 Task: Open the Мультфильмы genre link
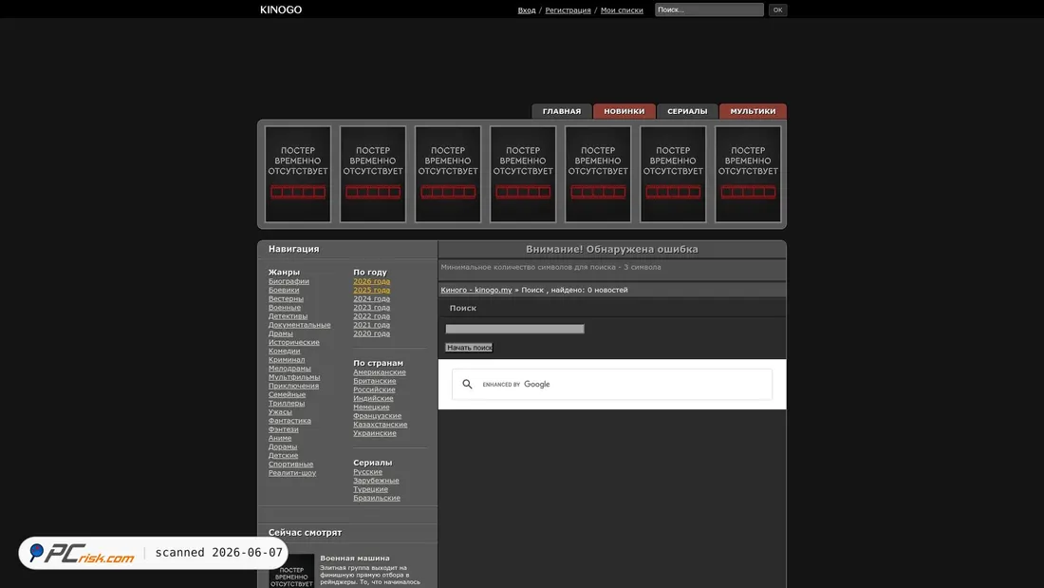coord(293,377)
